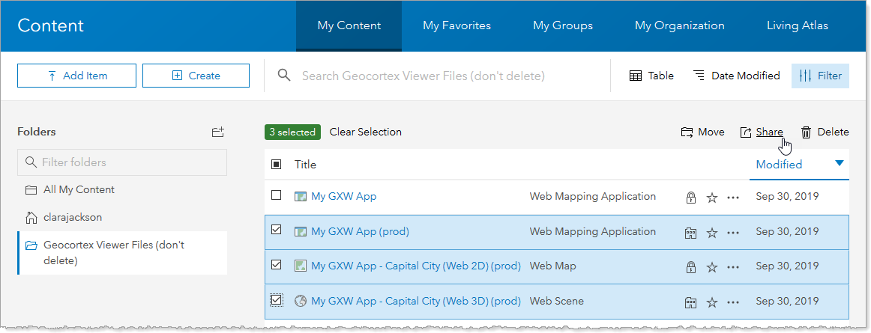The image size is (871, 333).
Task: Click the Modified column sort arrow
Action: [x=839, y=164]
